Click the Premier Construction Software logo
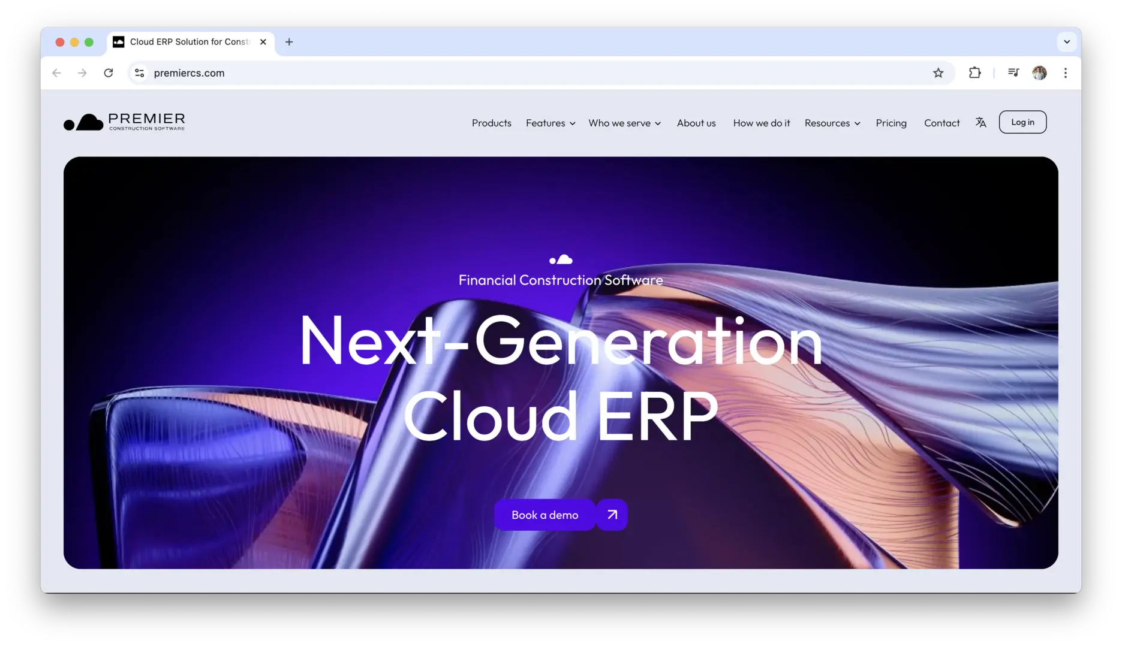 (125, 122)
